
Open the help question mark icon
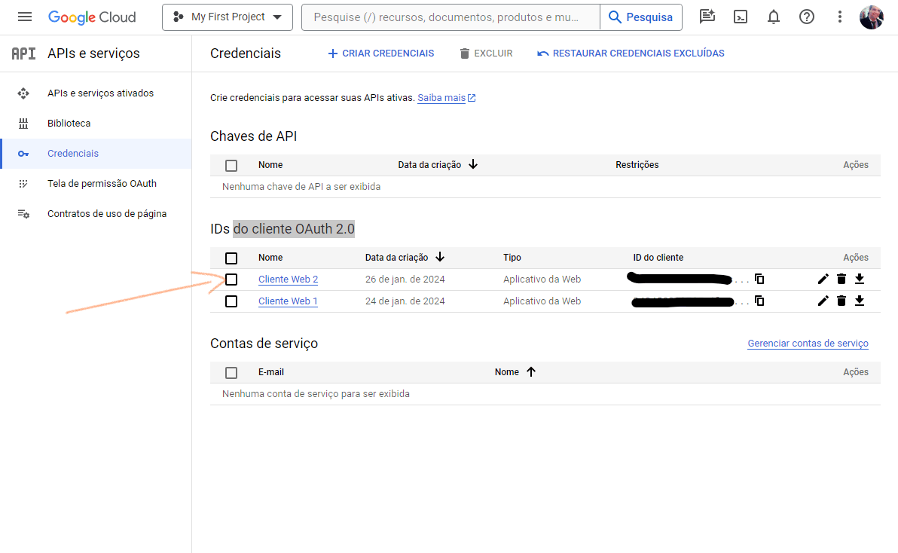[807, 17]
